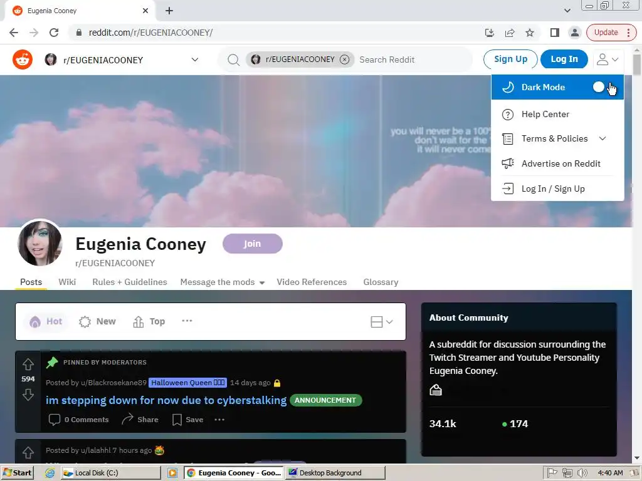This screenshot has height=481, width=642.
Task: Launch Internet Explorer from the taskbar
Action: click(x=50, y=473)
